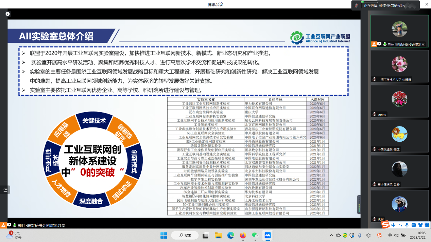Click the meeting info icon

click(x=7, y=14)
